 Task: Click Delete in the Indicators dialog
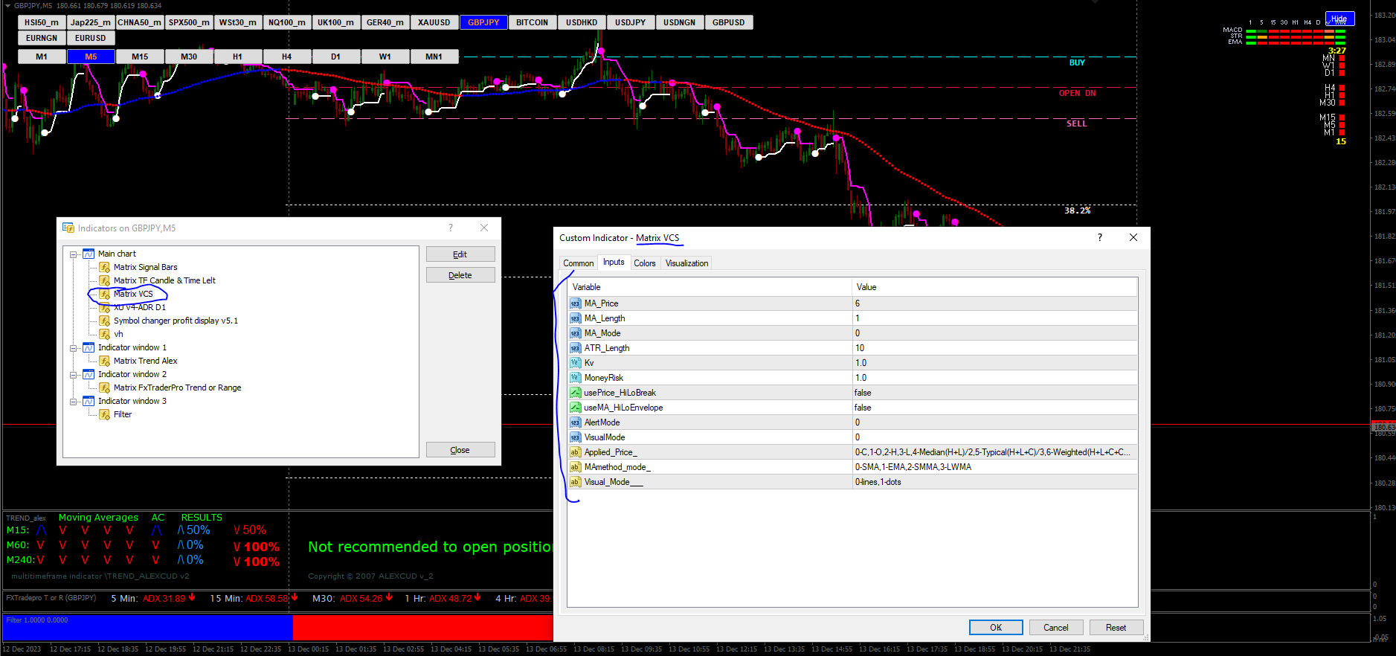460,275
